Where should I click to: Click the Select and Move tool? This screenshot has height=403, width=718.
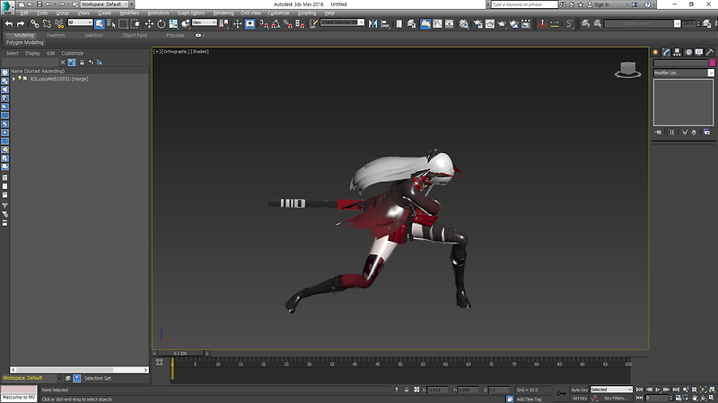[150, 23]
